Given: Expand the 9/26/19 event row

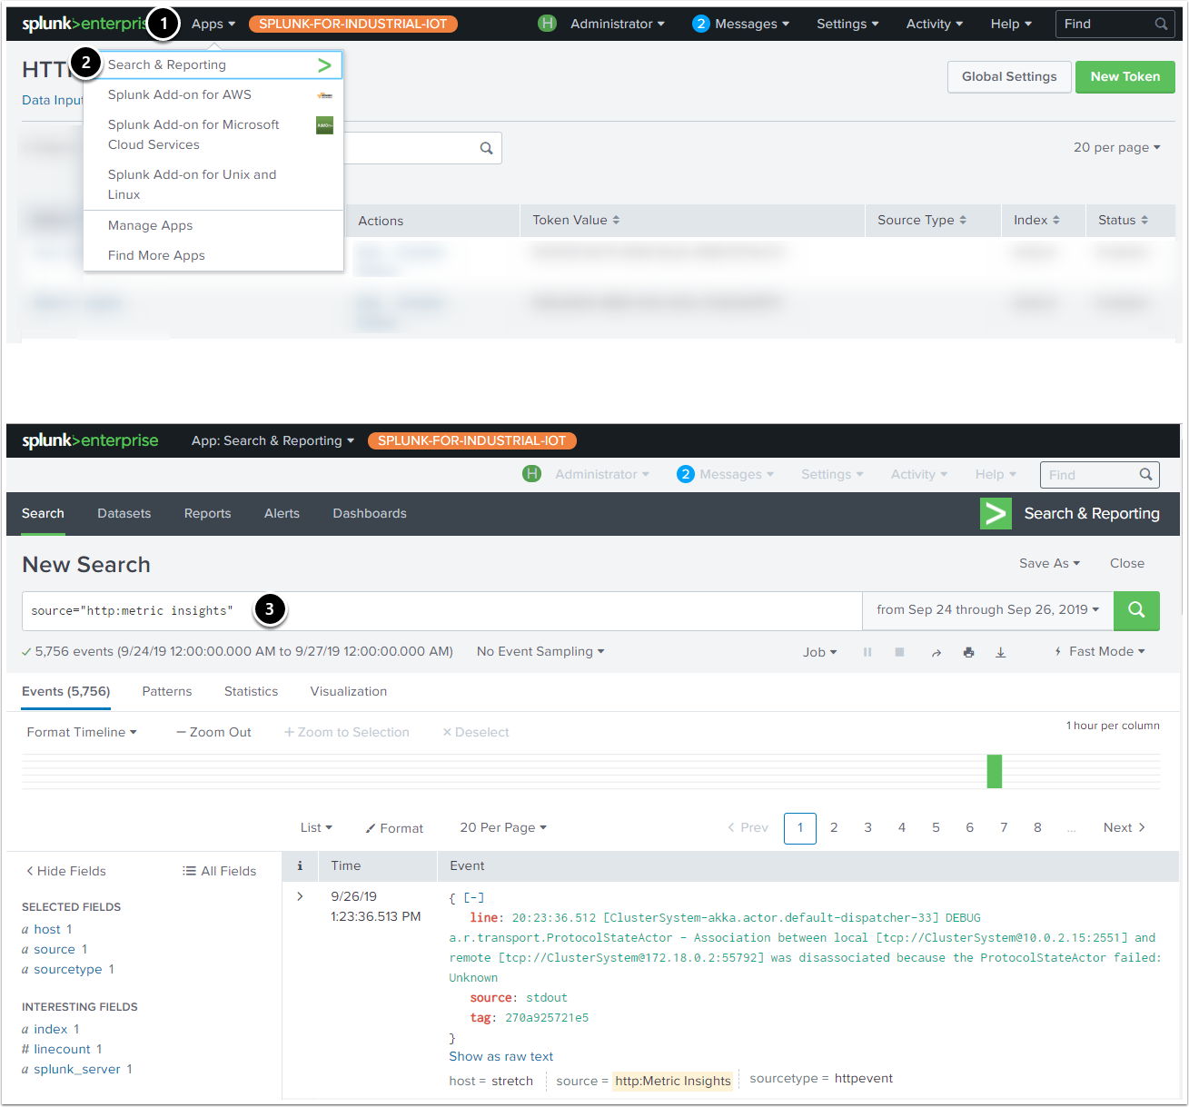Looking at the screenshot, I should 300,896.
